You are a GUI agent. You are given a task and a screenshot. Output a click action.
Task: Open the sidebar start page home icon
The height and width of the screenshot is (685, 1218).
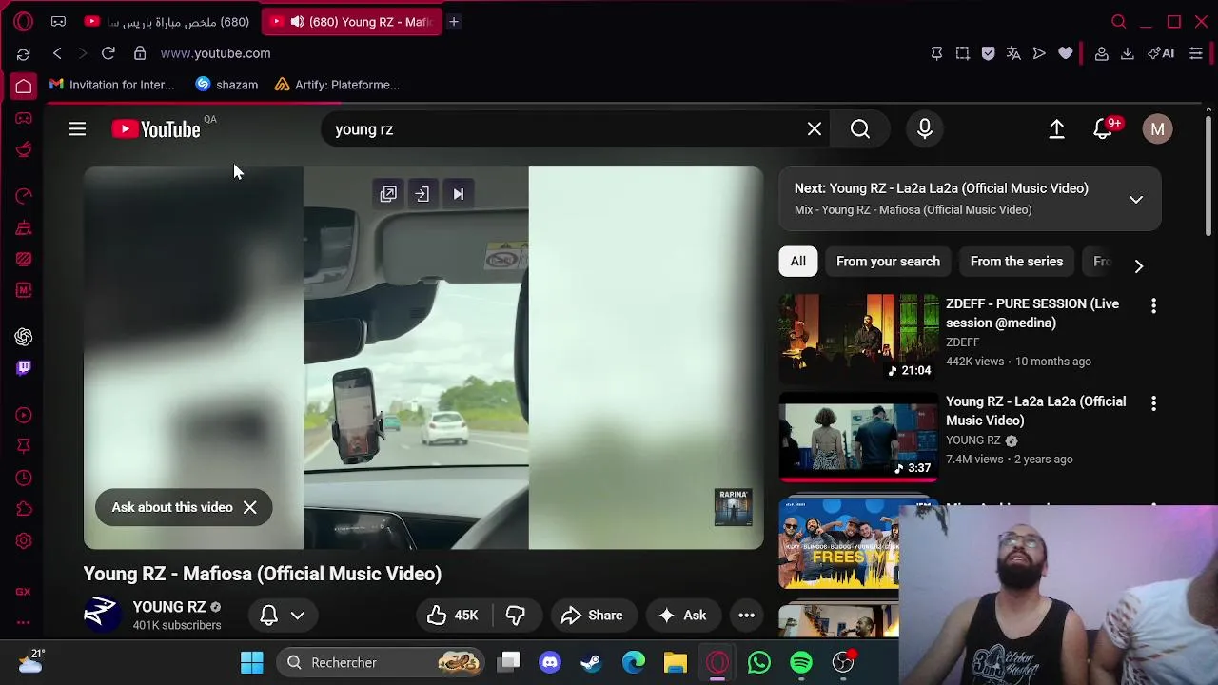[24, 86]
